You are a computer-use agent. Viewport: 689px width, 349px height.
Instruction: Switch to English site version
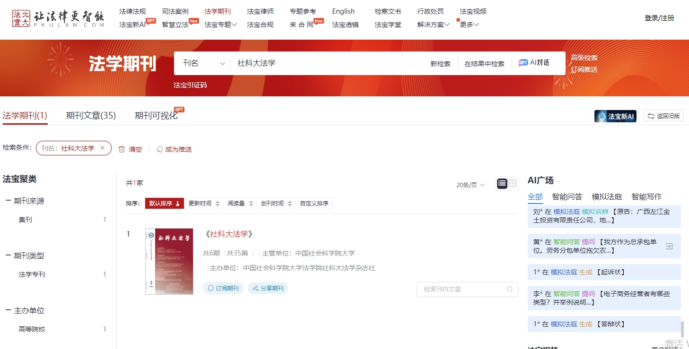pyautogui.click(x=343, y=11)
